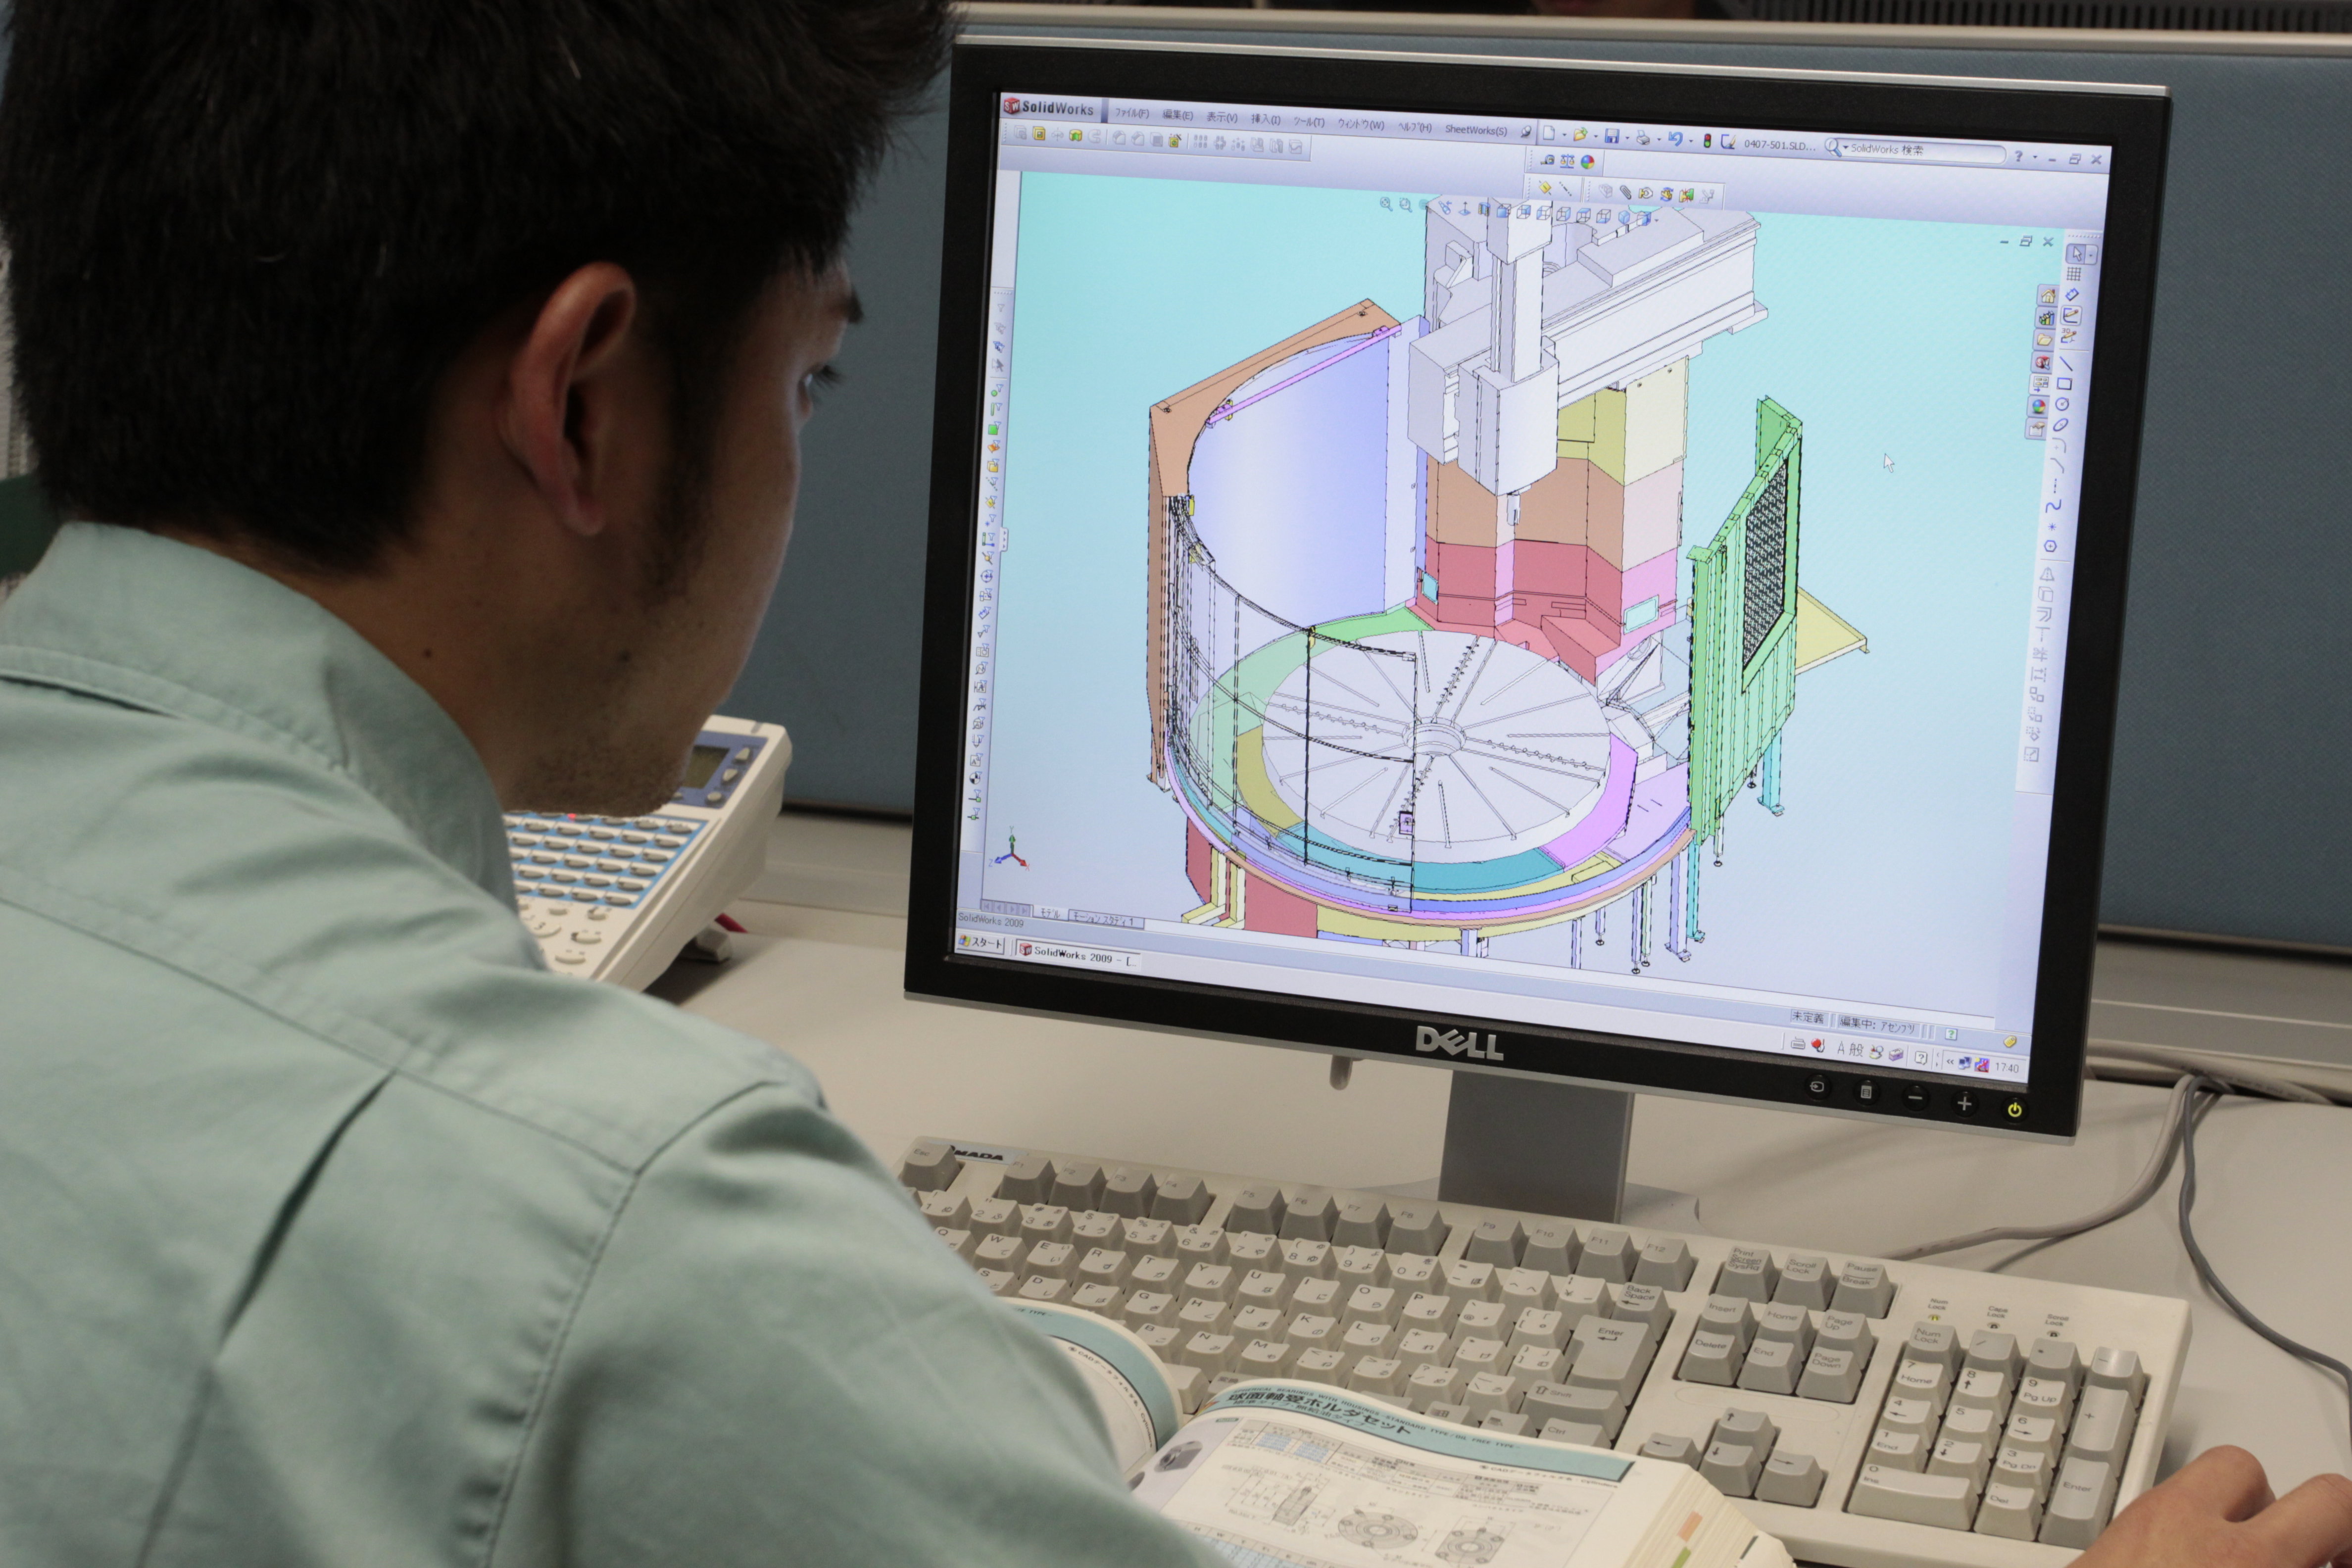Screen dimensions: 2352x1568
Task: Click the Mass Properties scale icon
Action: pos(1568,161)
